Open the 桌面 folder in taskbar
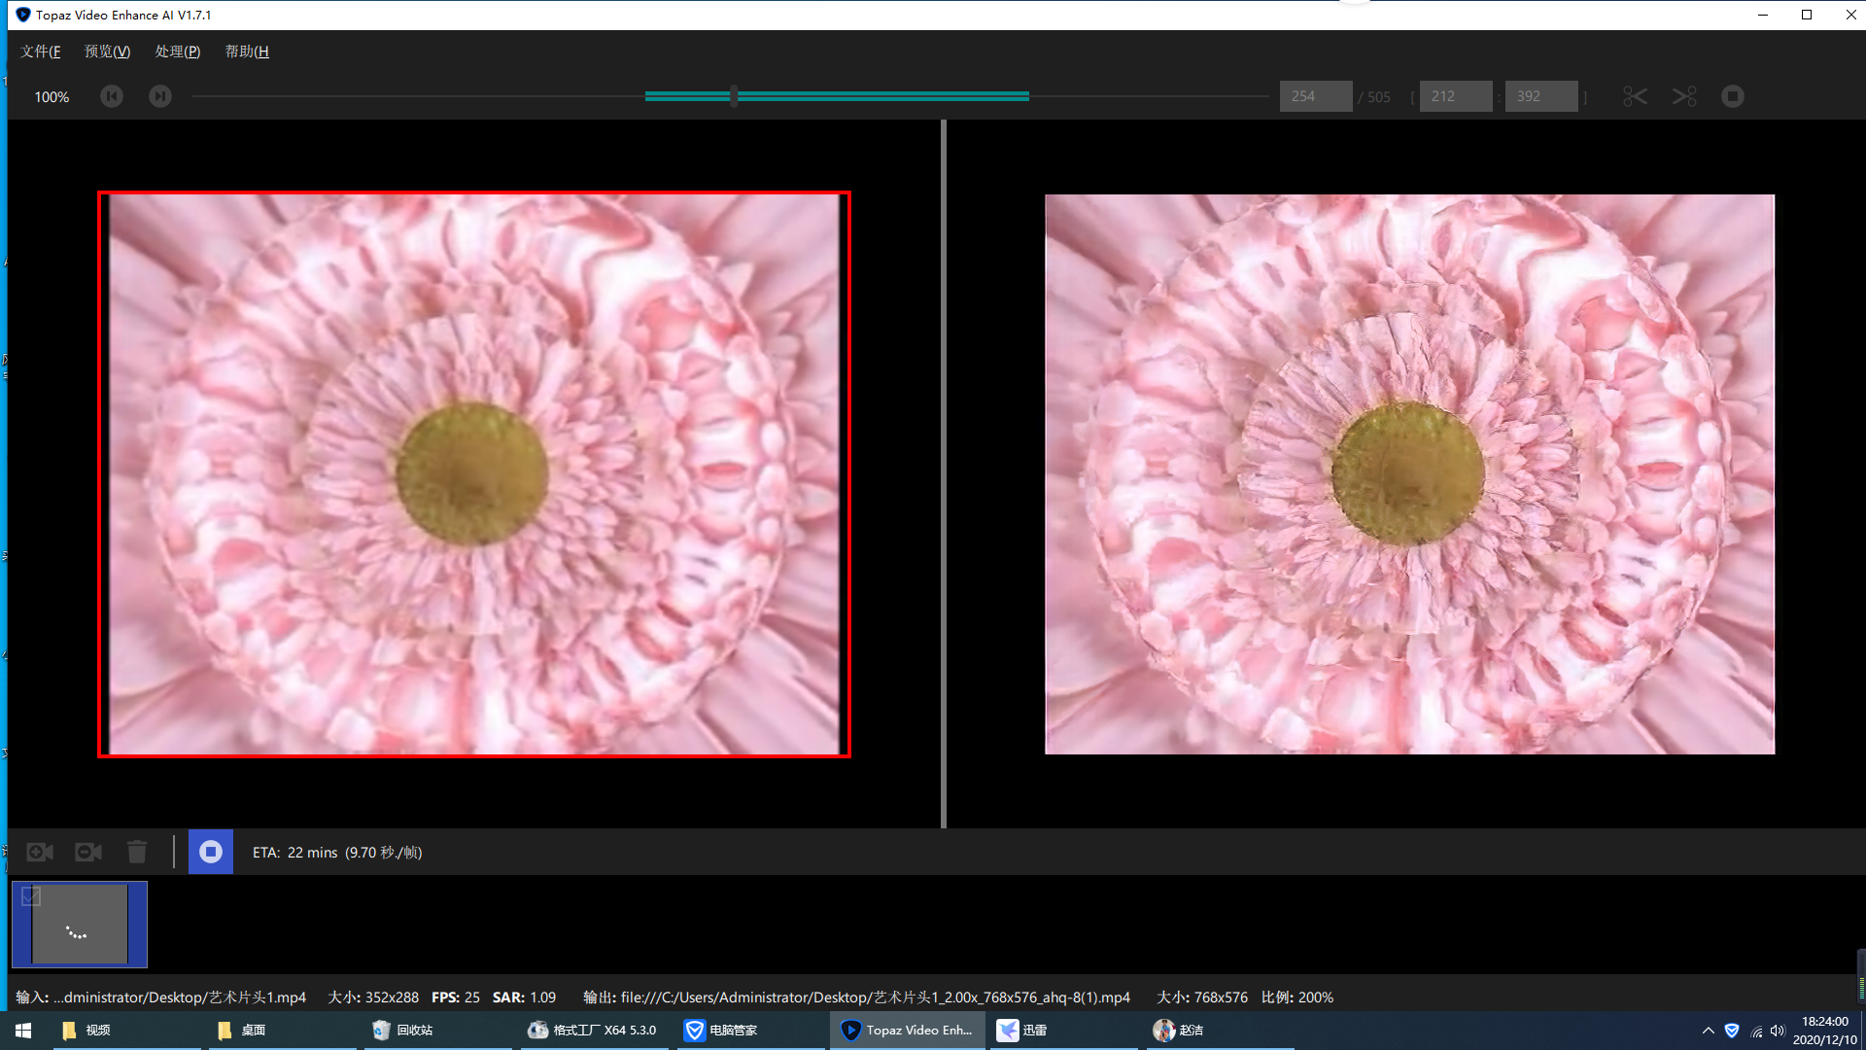Screen dimensions: 1866x1050 (x=283, y=1030)
